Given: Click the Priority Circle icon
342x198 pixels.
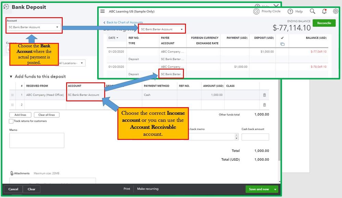Looking at the screenshot, I should click(x=256, y=11).
